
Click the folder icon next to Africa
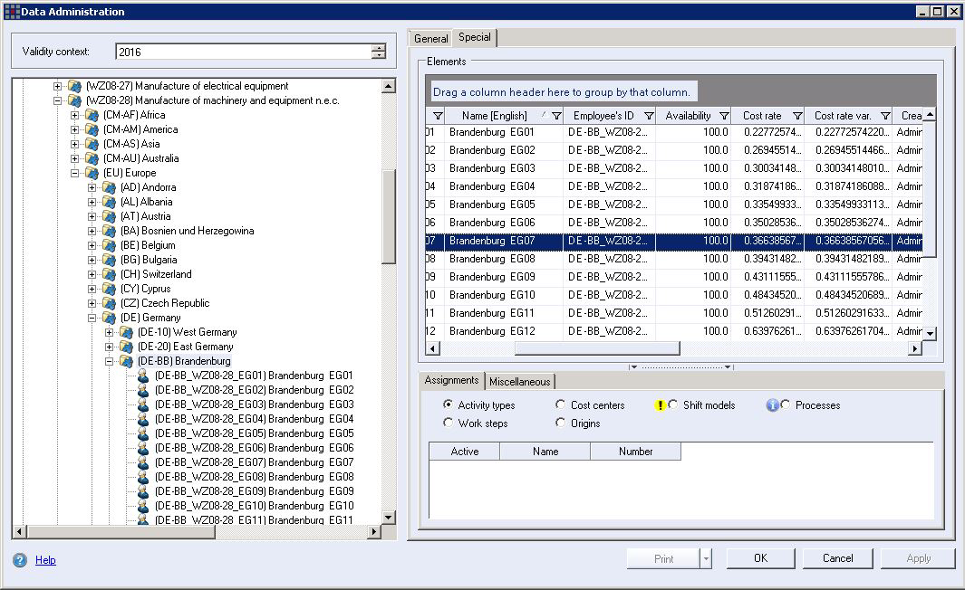pyautogui.click(x=92, y=115)
